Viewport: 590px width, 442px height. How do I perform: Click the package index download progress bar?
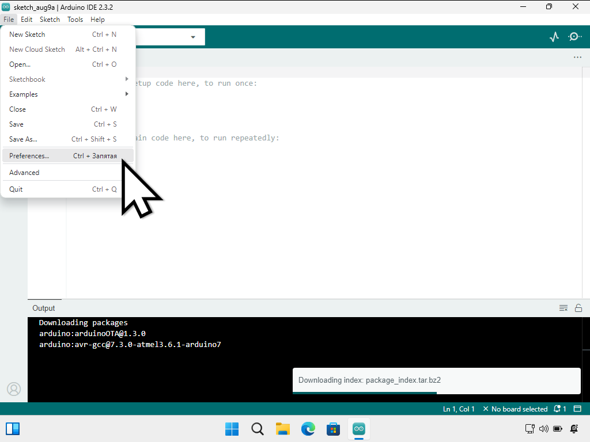(x=437, y=393)
